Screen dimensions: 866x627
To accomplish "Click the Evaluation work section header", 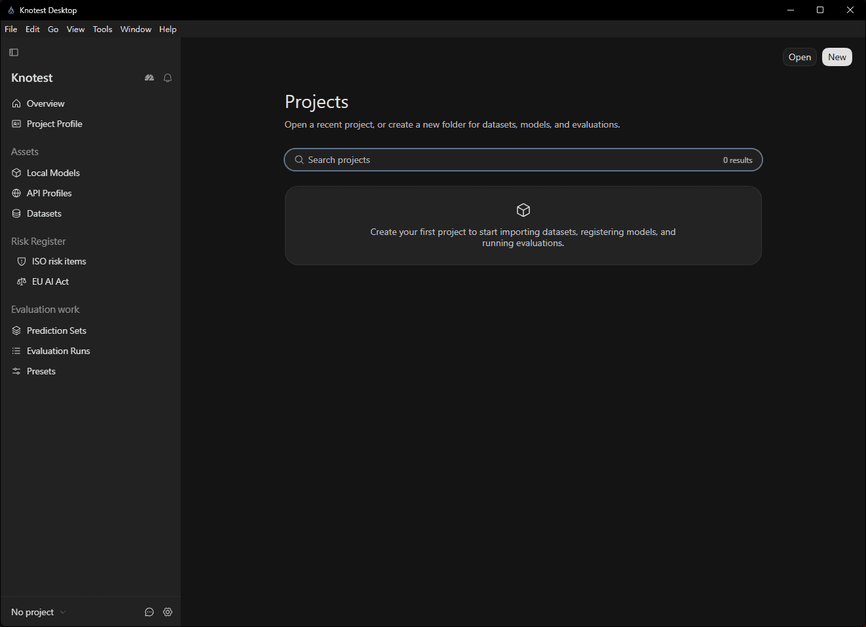I will point(45,309).
